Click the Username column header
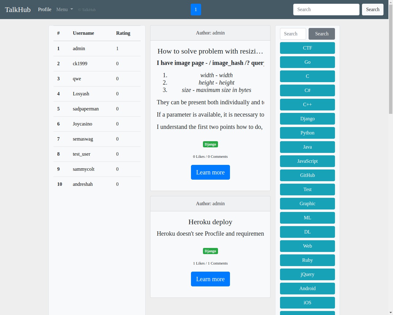 coord(84,33)
